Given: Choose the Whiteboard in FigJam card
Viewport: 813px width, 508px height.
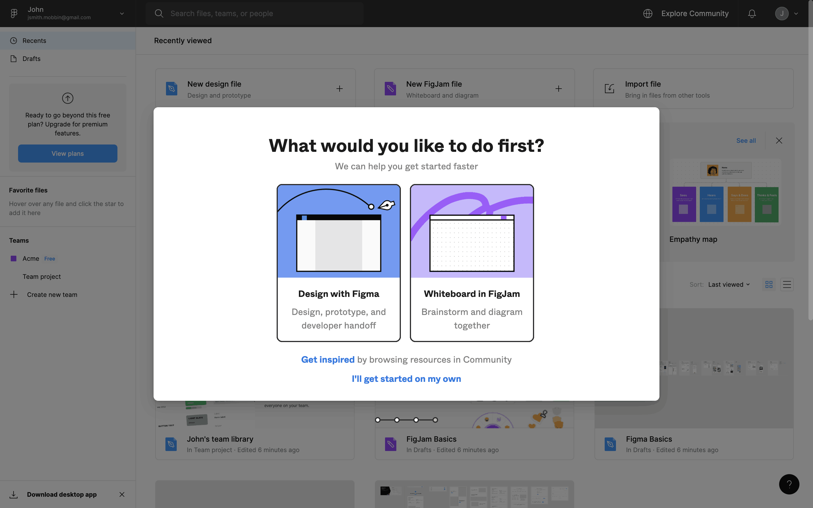Looking at the screenshot, I should [472, 263].
